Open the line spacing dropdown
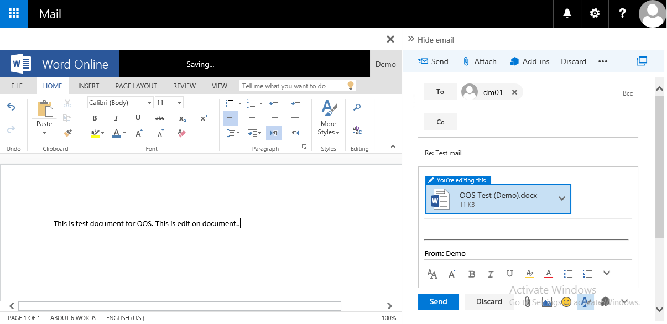667x324 pixels. point(233,133)
